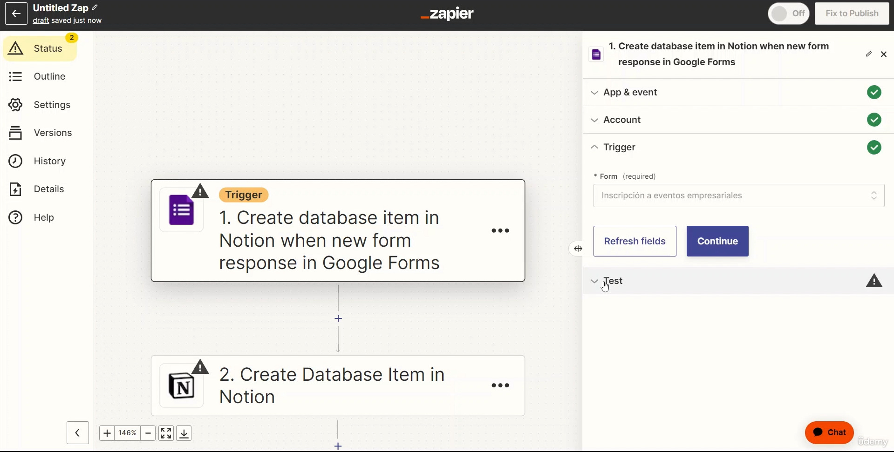Edit the Untitled Zap name pencil icon
The height and width of the screenshot is (452, 894).
click(x=95, y=7)
